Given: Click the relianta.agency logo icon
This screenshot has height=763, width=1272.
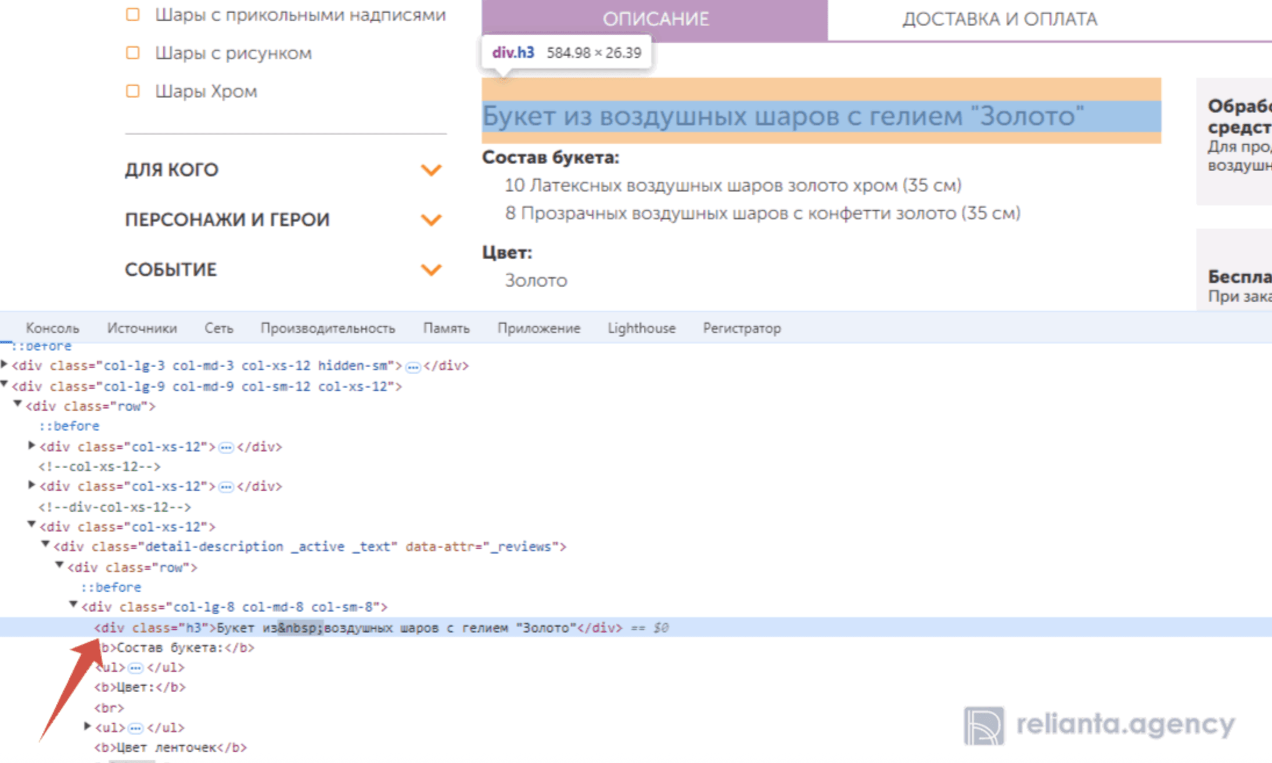Looking at the screenshot, I should (x=983, y=725).
